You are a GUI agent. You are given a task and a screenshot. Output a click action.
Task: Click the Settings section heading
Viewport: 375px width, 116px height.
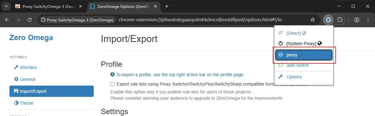pyautogui.click(x=114, y=111)
